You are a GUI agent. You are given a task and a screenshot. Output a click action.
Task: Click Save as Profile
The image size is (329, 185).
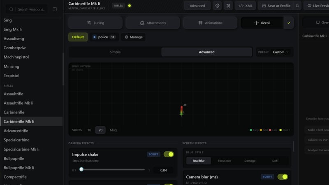click(x=276, y=6)
